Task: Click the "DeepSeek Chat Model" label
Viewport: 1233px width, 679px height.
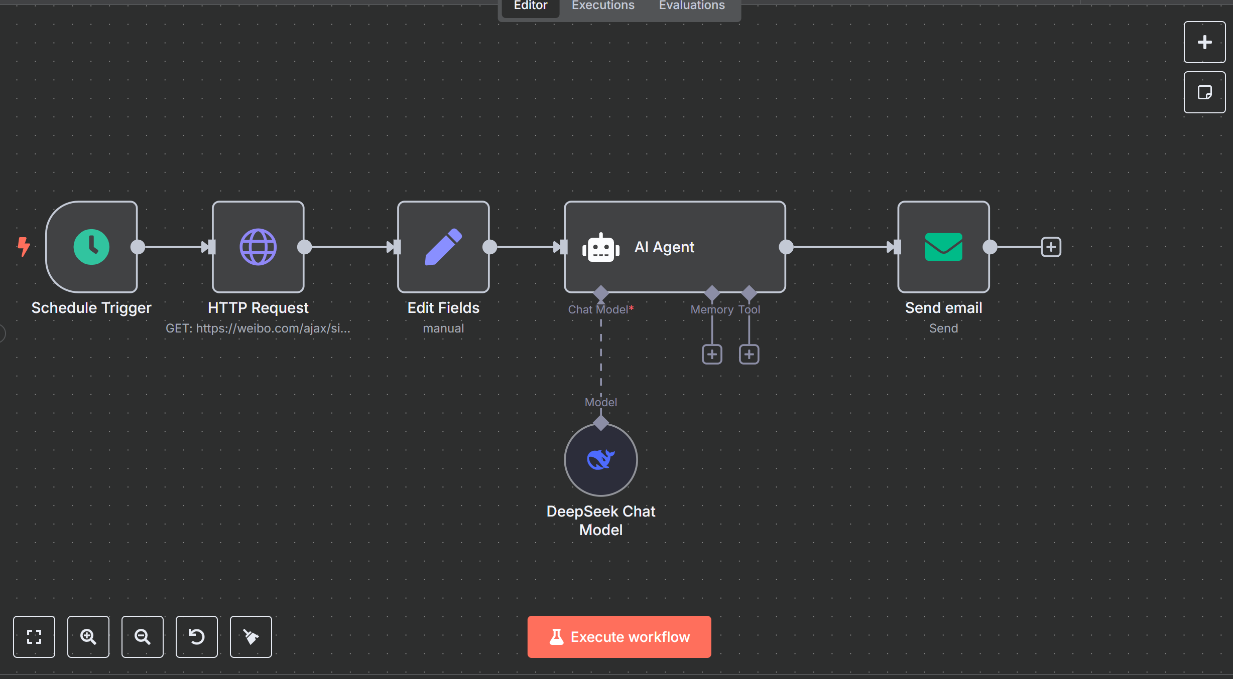Action: pyautogui.click(x=601, y=521)
